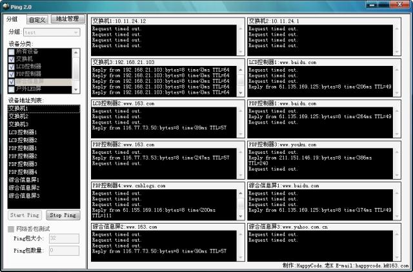Click the Start Ping button
Image resolution: width=413 pixels, height=272 pixels.
[25, 215]
